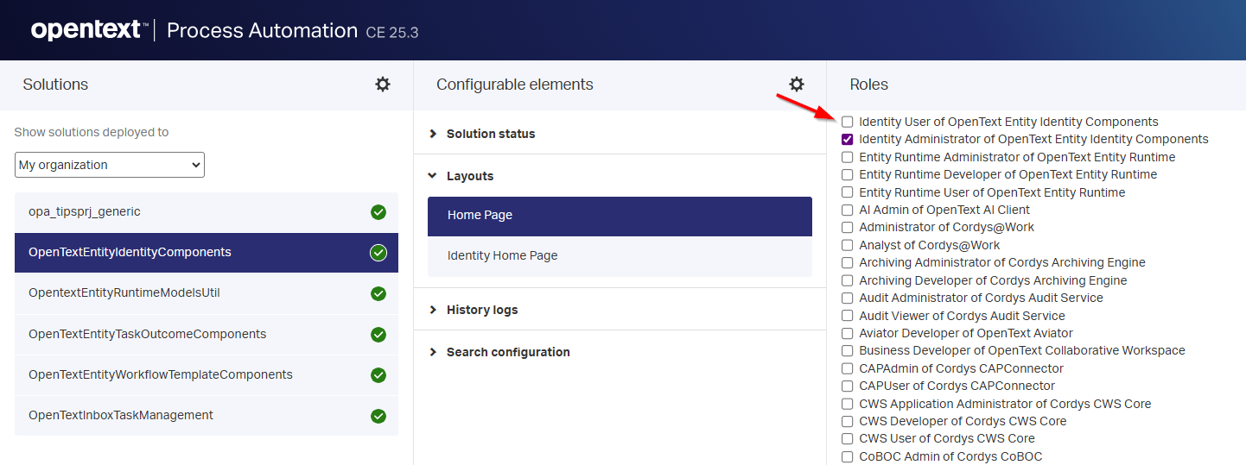This screenshot has width=1246, height=465.
Task: Expand the Search configuration section
Action: [507, 352]
